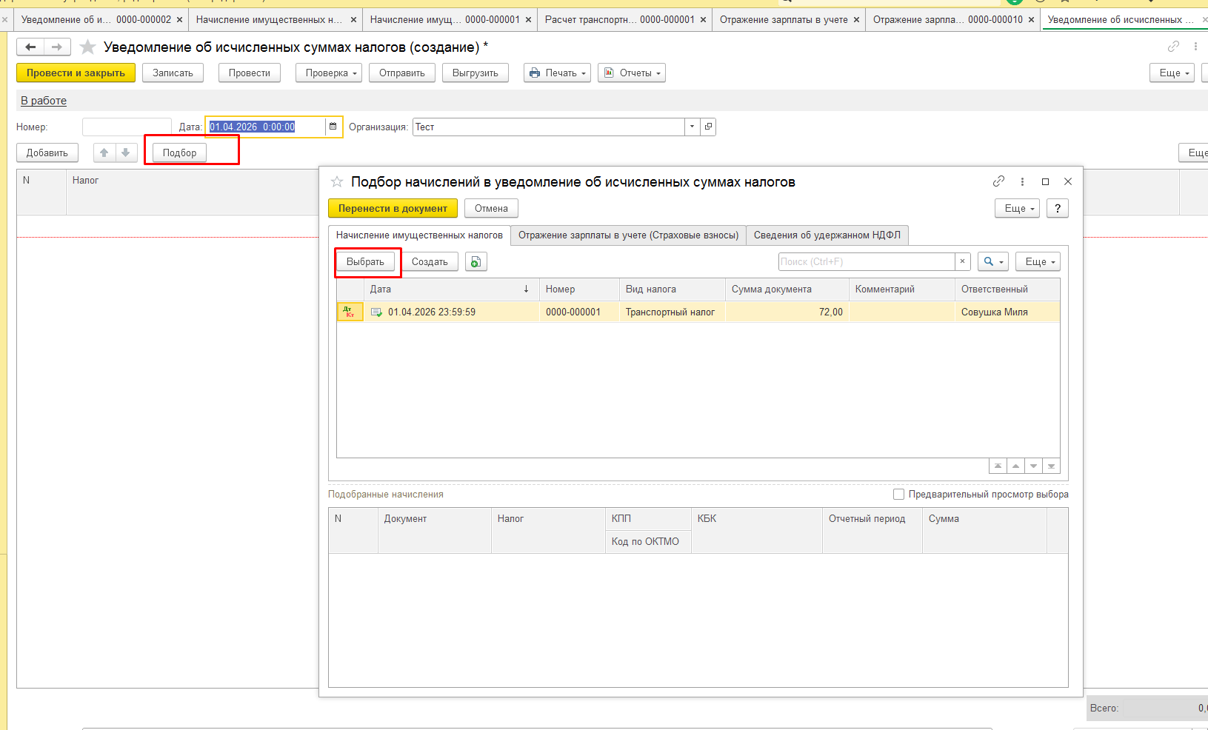Close the Отражение зарпла... 0000-000010 tab
This screenshot has width=1208, height=730.
(1031, 20)
